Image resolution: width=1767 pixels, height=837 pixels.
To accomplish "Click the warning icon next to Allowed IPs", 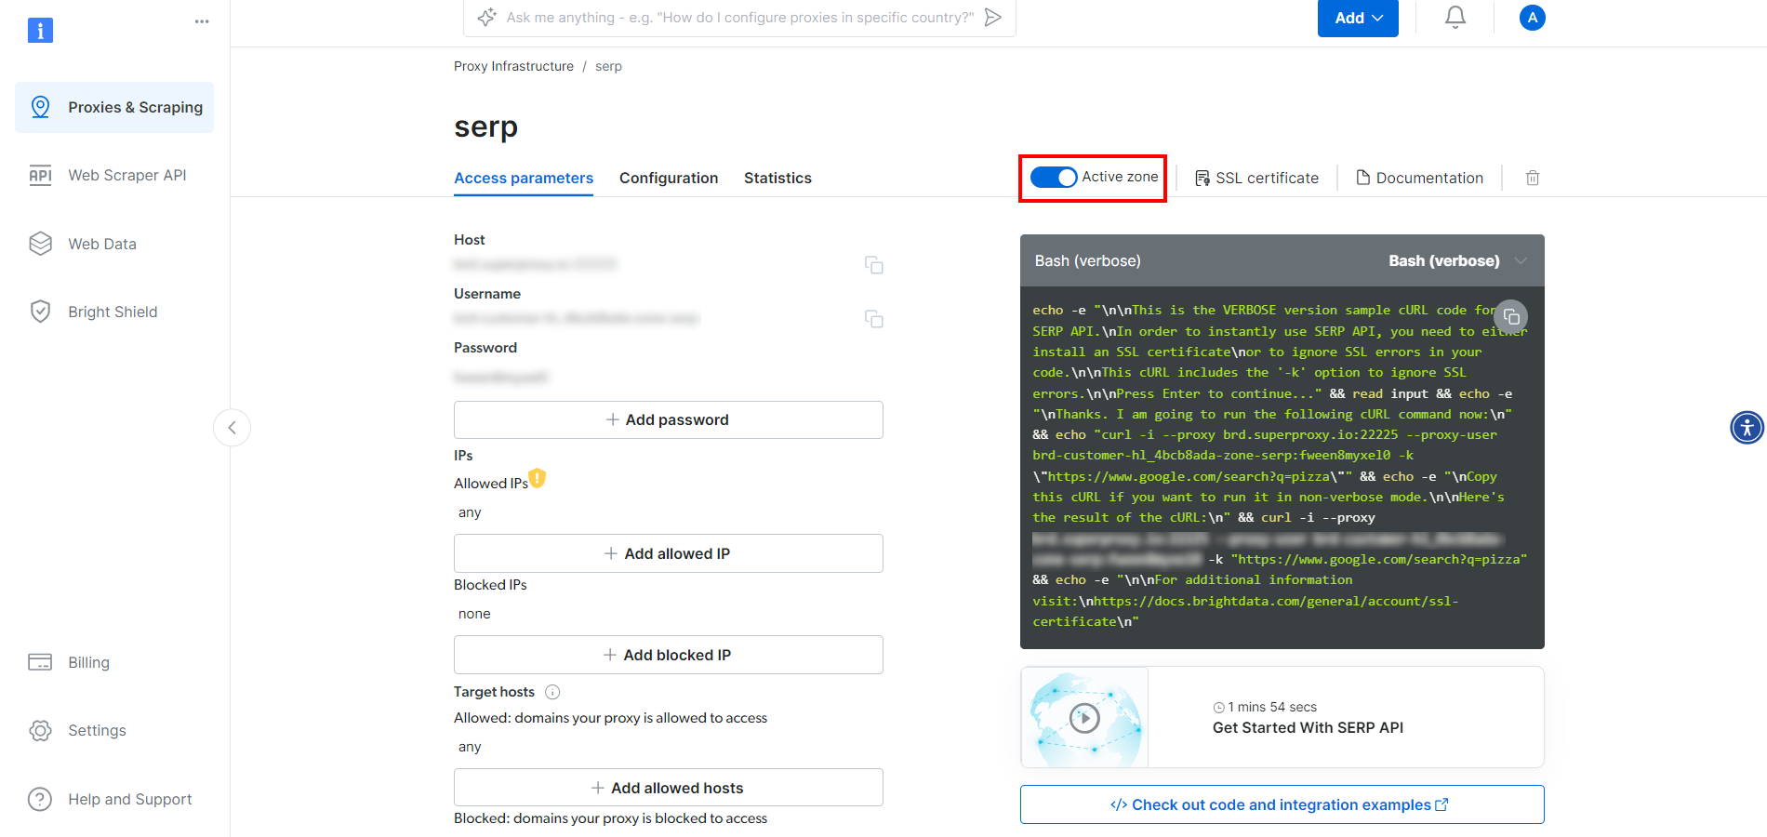I will click(537, 477).
